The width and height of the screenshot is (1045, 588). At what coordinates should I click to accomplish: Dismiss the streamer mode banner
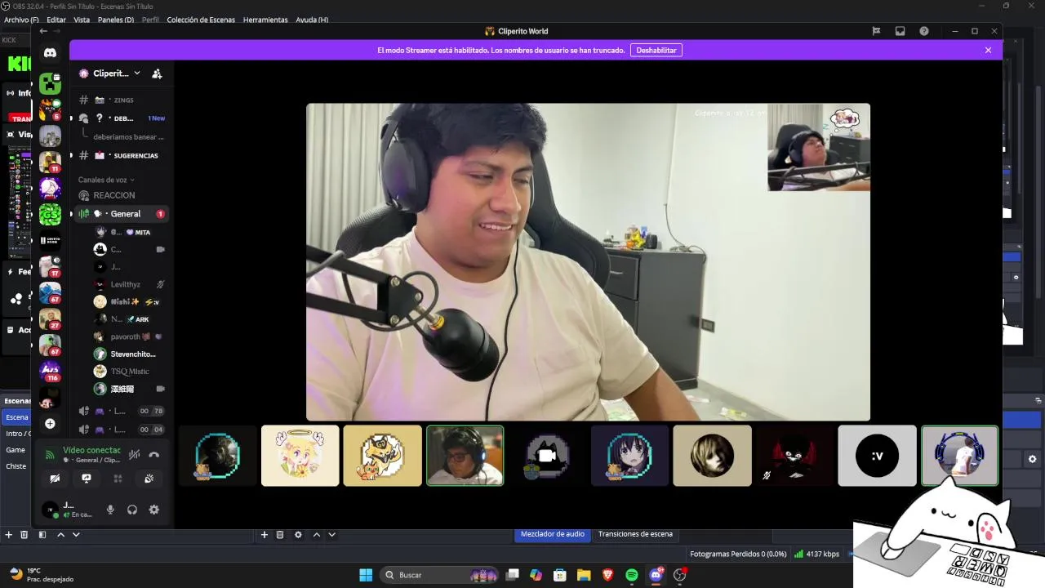988,50
